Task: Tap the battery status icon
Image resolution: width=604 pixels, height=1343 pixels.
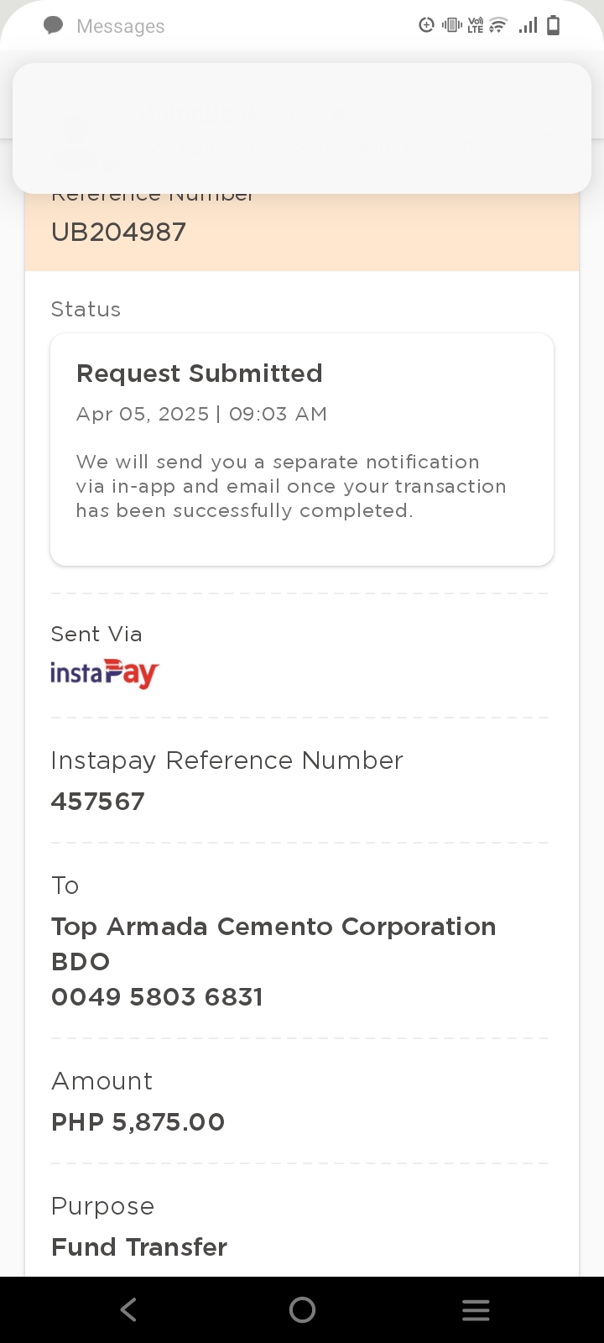Action: (553, 25)
